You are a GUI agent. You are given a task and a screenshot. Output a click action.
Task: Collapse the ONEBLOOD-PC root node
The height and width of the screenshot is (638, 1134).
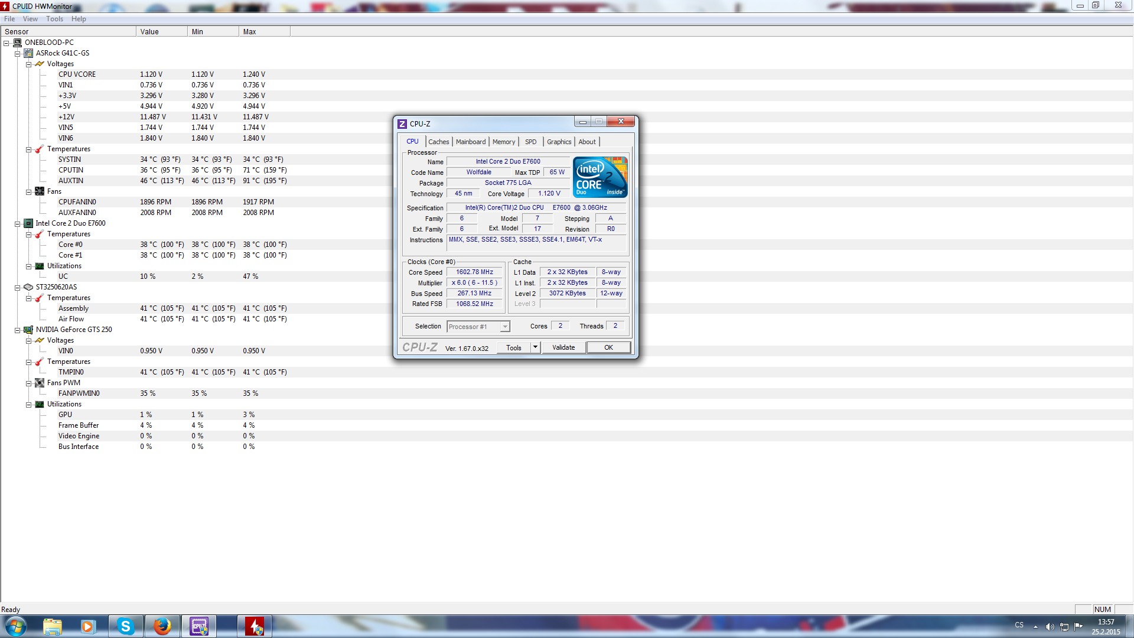click(x=6, y=43)
